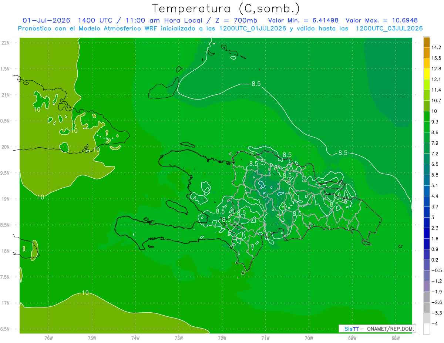Pick the yellow swatch between 12.8 and 12.1
Screen dimensions: 444x343
tap(427, 74)
